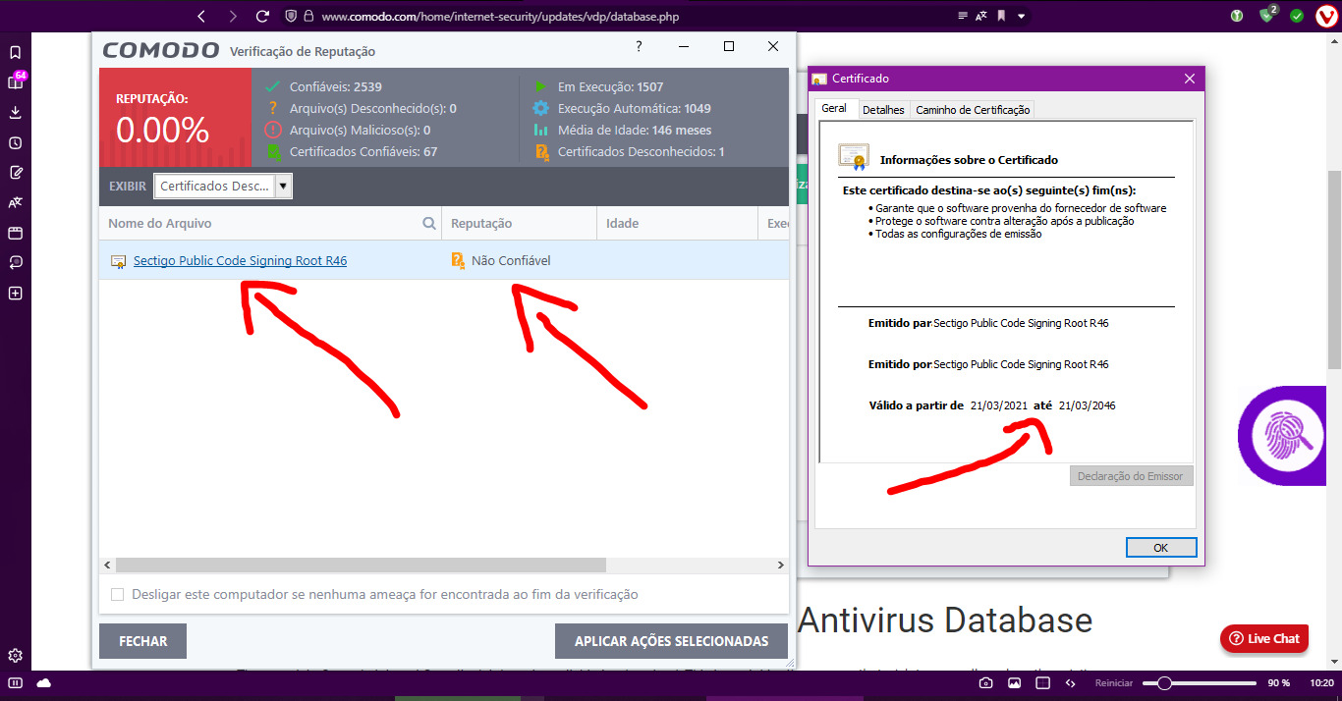Click the right scroll arrow of Comodo list
The height and width of the screenshot is (701, 1342).
tap(781, 566)
